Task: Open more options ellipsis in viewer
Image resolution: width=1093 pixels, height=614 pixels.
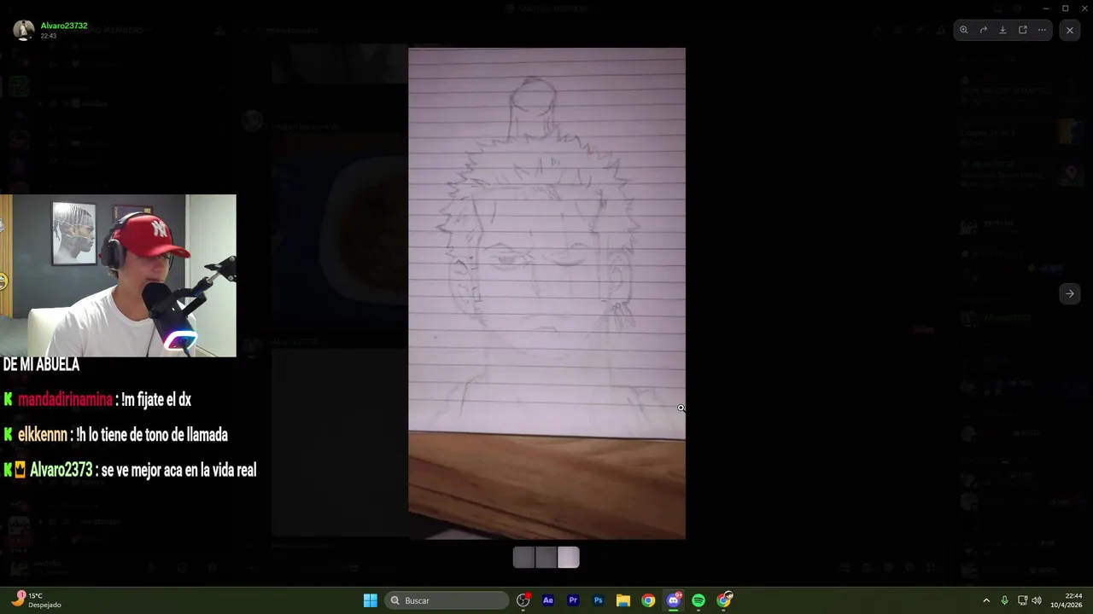Action: (1042, 30)
